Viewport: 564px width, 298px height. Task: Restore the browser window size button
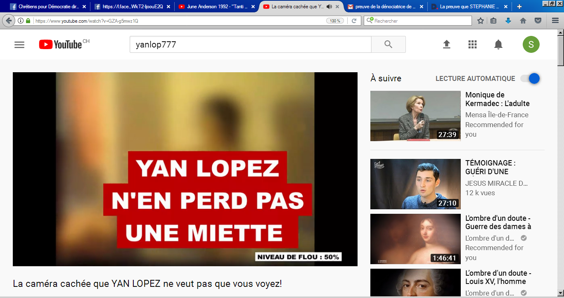pyautogui.click(x=552, y=3)
